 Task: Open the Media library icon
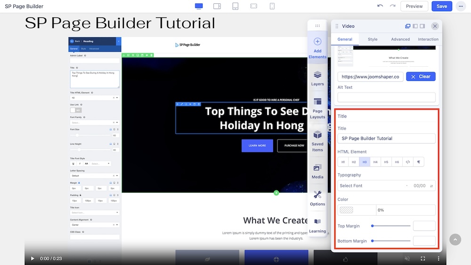point(317,171)
